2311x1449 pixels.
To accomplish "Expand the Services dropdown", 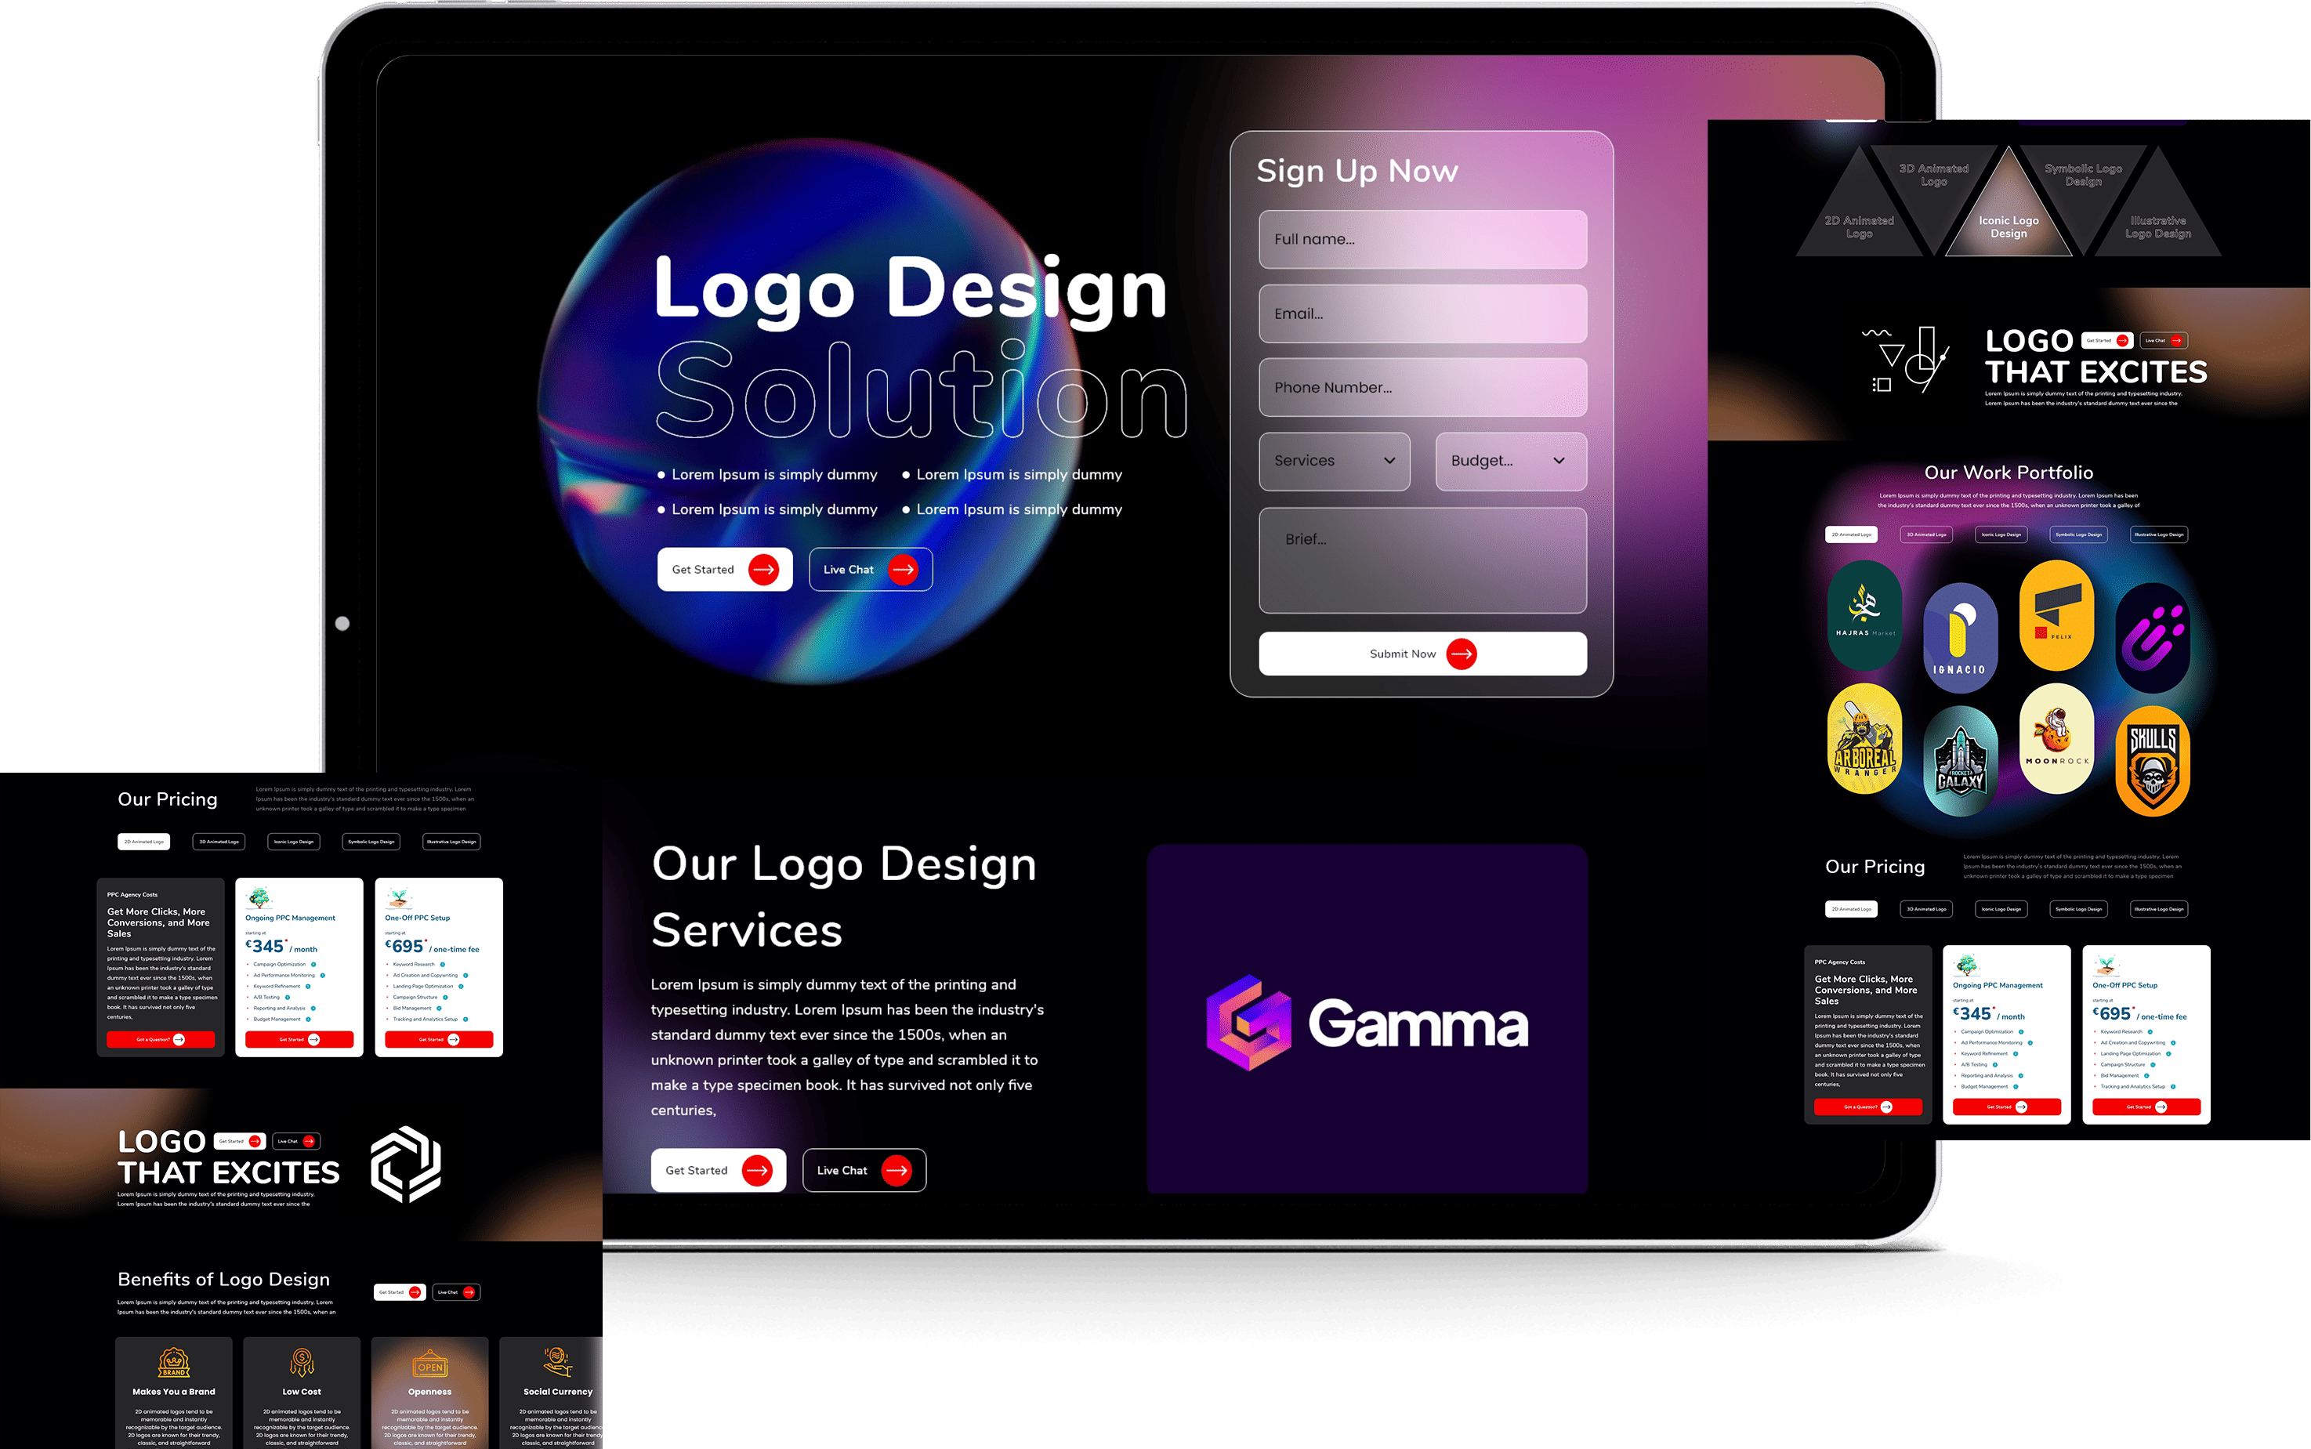I will (1334, 461).
